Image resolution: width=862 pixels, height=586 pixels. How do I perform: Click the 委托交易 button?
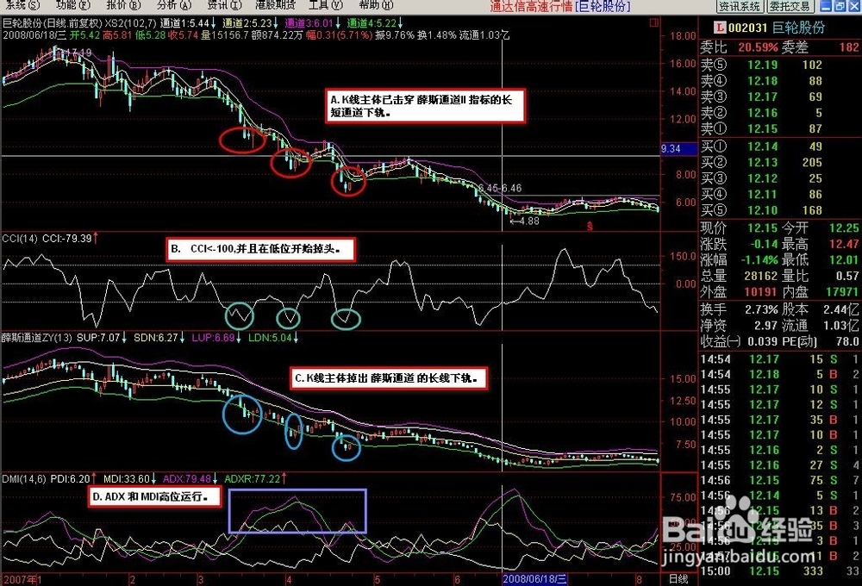pos(790,6)
